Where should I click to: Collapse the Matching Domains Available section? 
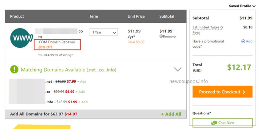coord(177,69)
